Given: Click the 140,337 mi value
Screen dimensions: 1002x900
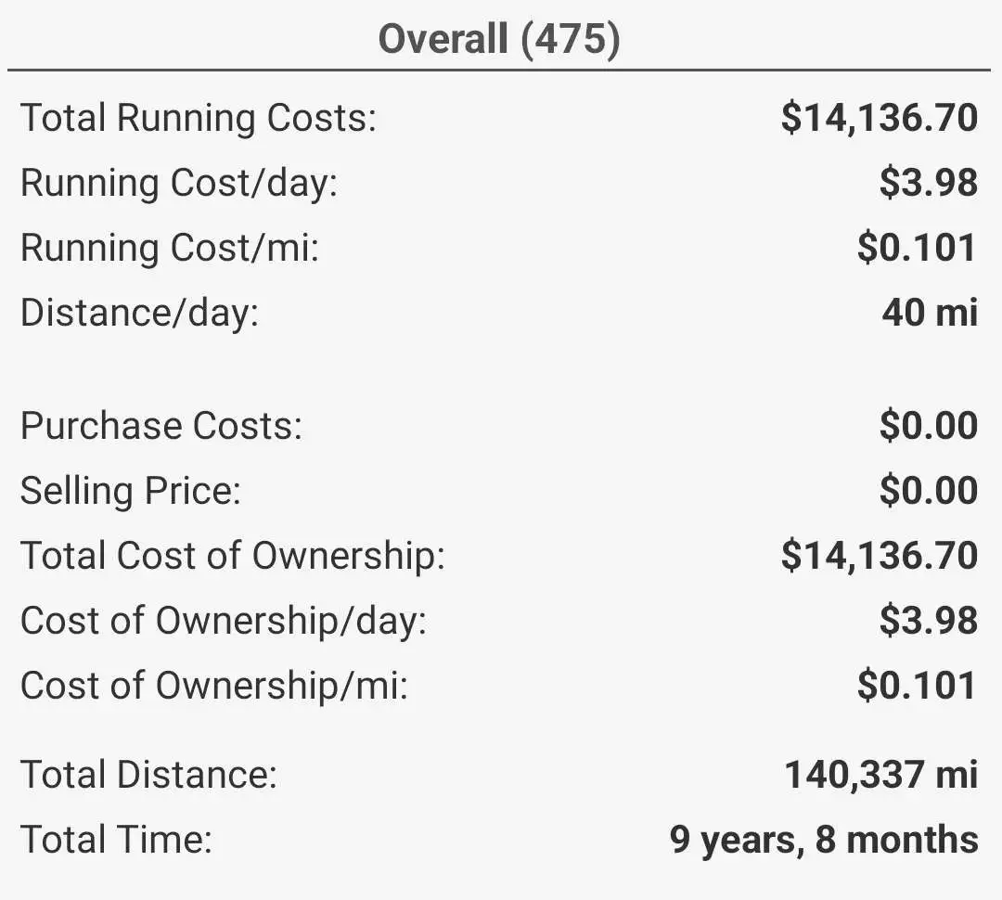Looking at the screenshot, I should tap(880, 774).
